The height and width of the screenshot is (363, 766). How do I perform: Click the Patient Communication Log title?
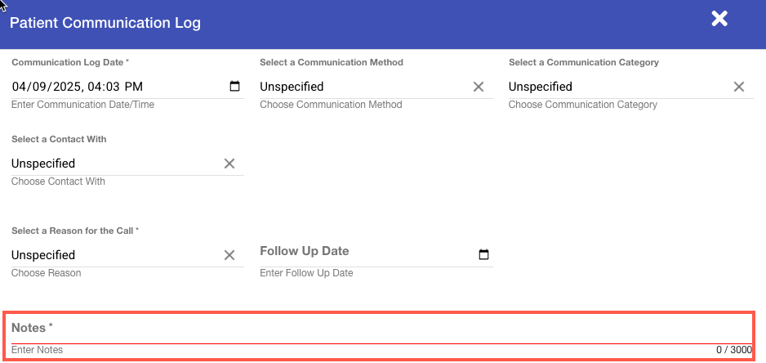(x=105, y=23)
